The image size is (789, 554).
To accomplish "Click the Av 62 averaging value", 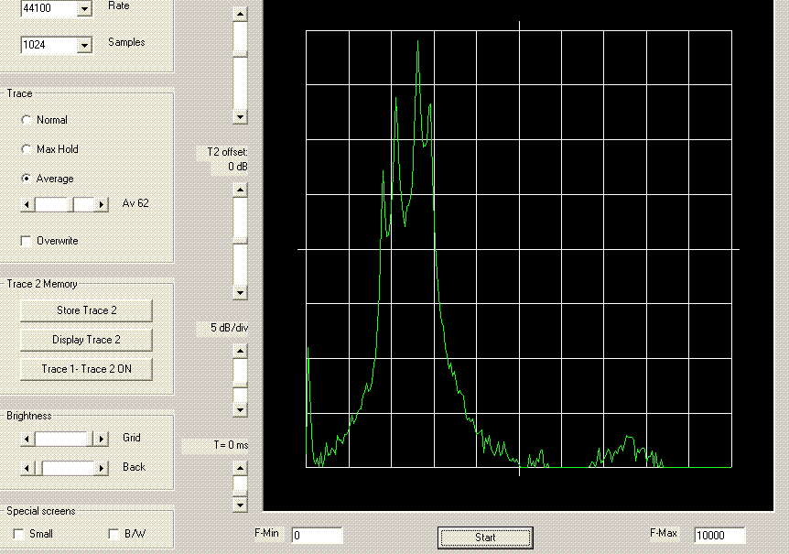I will [135, 203].
